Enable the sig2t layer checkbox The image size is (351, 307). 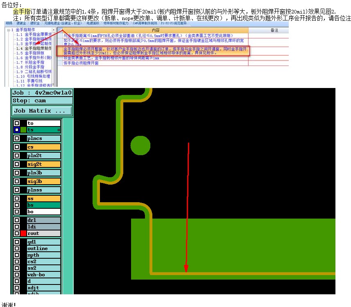click(x=17, y=164)
